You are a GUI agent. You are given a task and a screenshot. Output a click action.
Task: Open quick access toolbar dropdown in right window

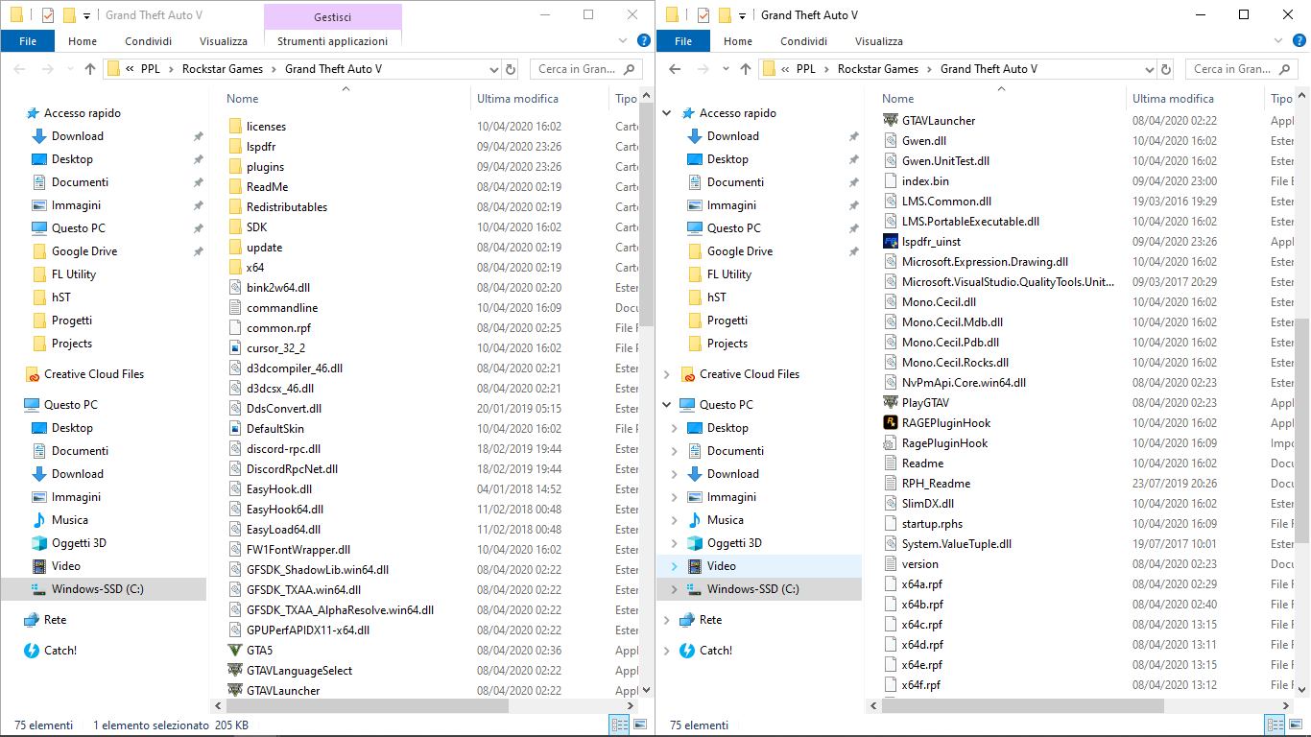coord(742,15)
